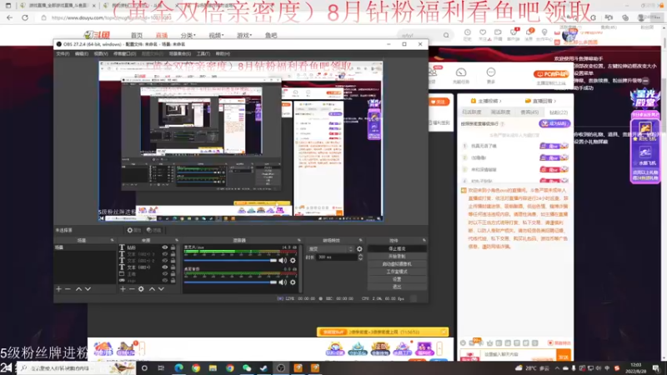
Task: Adjust 桌面音频 volume slider
Action: click(230, 282)
